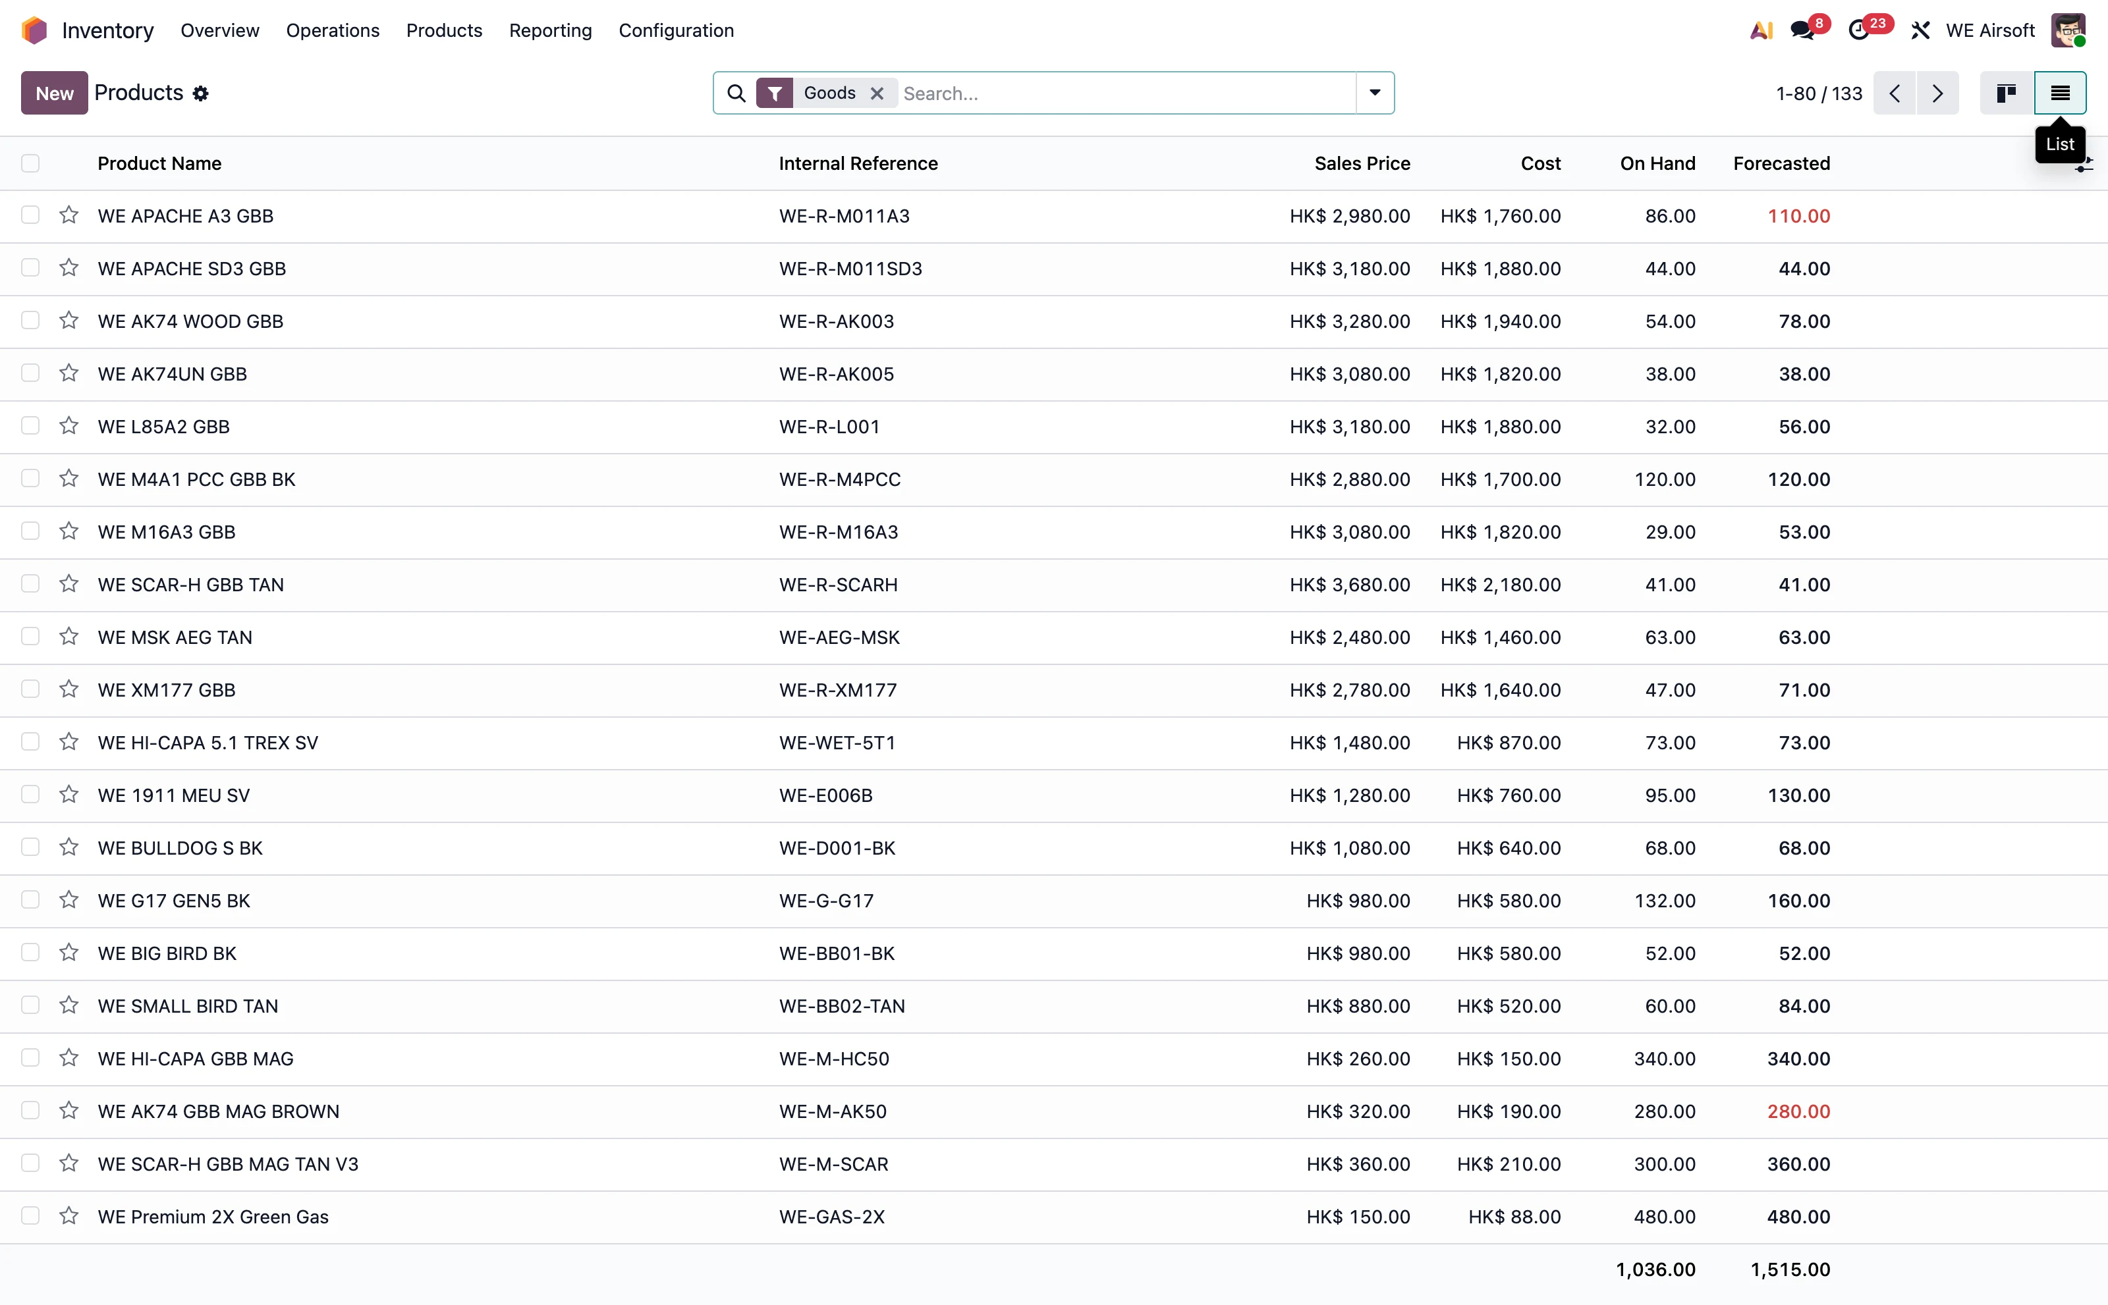
Task: Open the activities clock icon
Action: (1858, 30)
